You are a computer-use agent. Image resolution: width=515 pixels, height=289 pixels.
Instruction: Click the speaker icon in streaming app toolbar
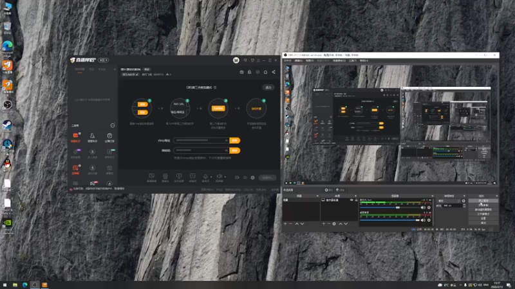coord(219,177)
